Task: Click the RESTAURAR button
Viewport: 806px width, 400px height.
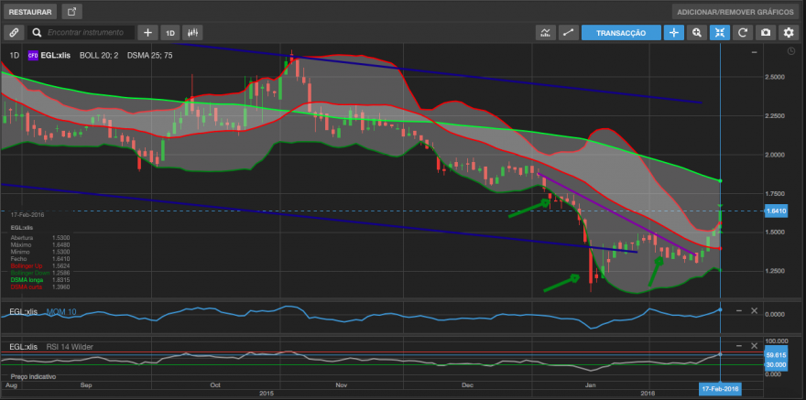Action: point(30,12)
